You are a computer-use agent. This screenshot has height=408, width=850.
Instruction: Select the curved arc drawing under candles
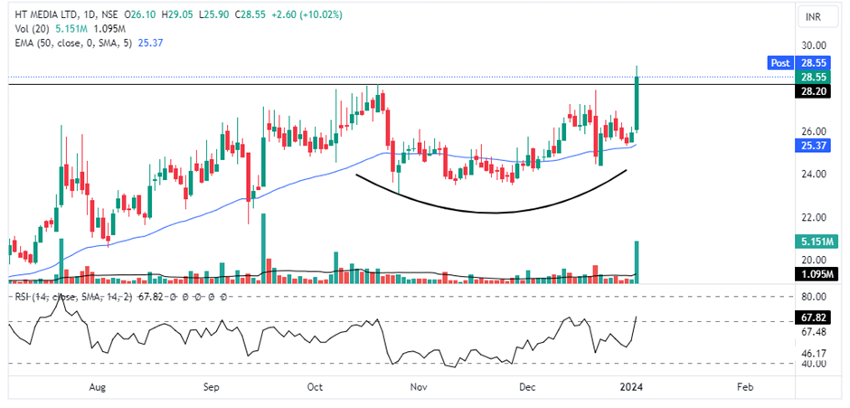pos(493,213)
